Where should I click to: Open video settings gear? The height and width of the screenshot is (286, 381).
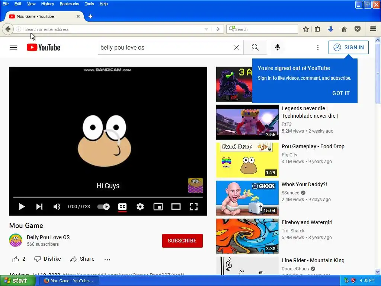coord(140,206)
